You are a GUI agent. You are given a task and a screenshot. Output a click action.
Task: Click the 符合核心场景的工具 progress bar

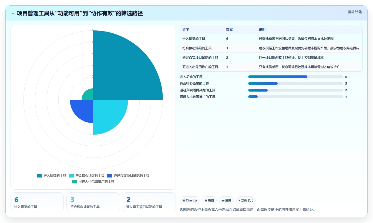pos(295,83)
